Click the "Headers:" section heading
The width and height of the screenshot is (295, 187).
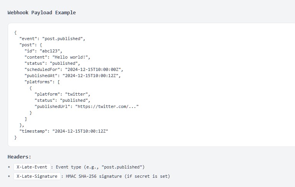point(19,157)
